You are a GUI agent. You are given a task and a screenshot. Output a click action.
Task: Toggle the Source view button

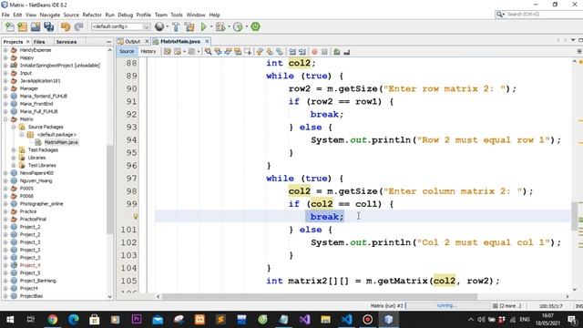[x=127, y=51]
